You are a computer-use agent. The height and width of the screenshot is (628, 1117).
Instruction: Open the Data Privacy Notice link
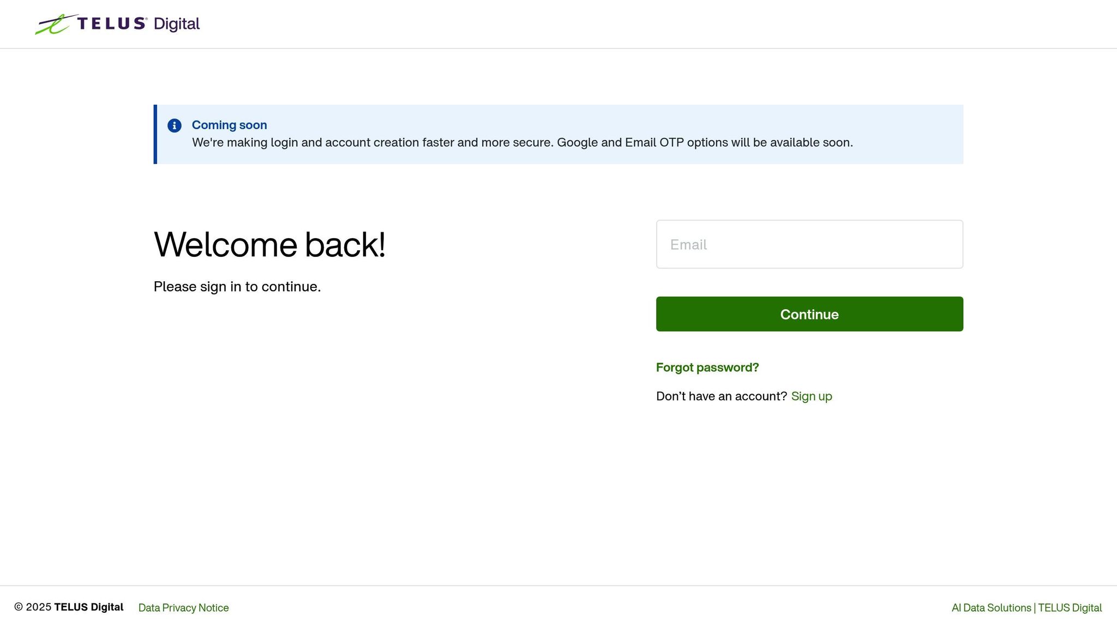coord(184,608)
